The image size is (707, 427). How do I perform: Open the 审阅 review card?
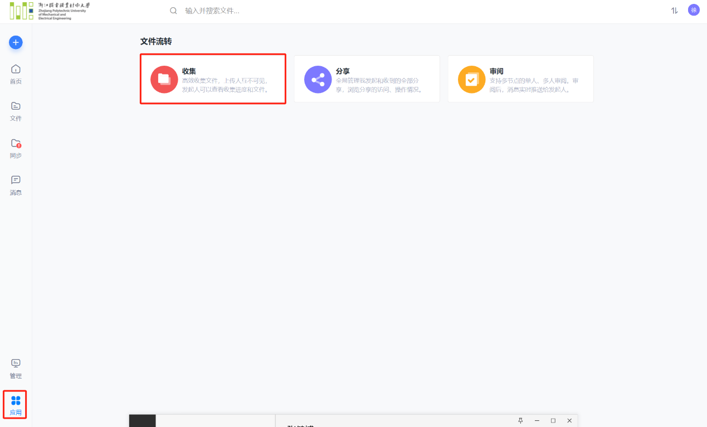[x=520, y=79]
